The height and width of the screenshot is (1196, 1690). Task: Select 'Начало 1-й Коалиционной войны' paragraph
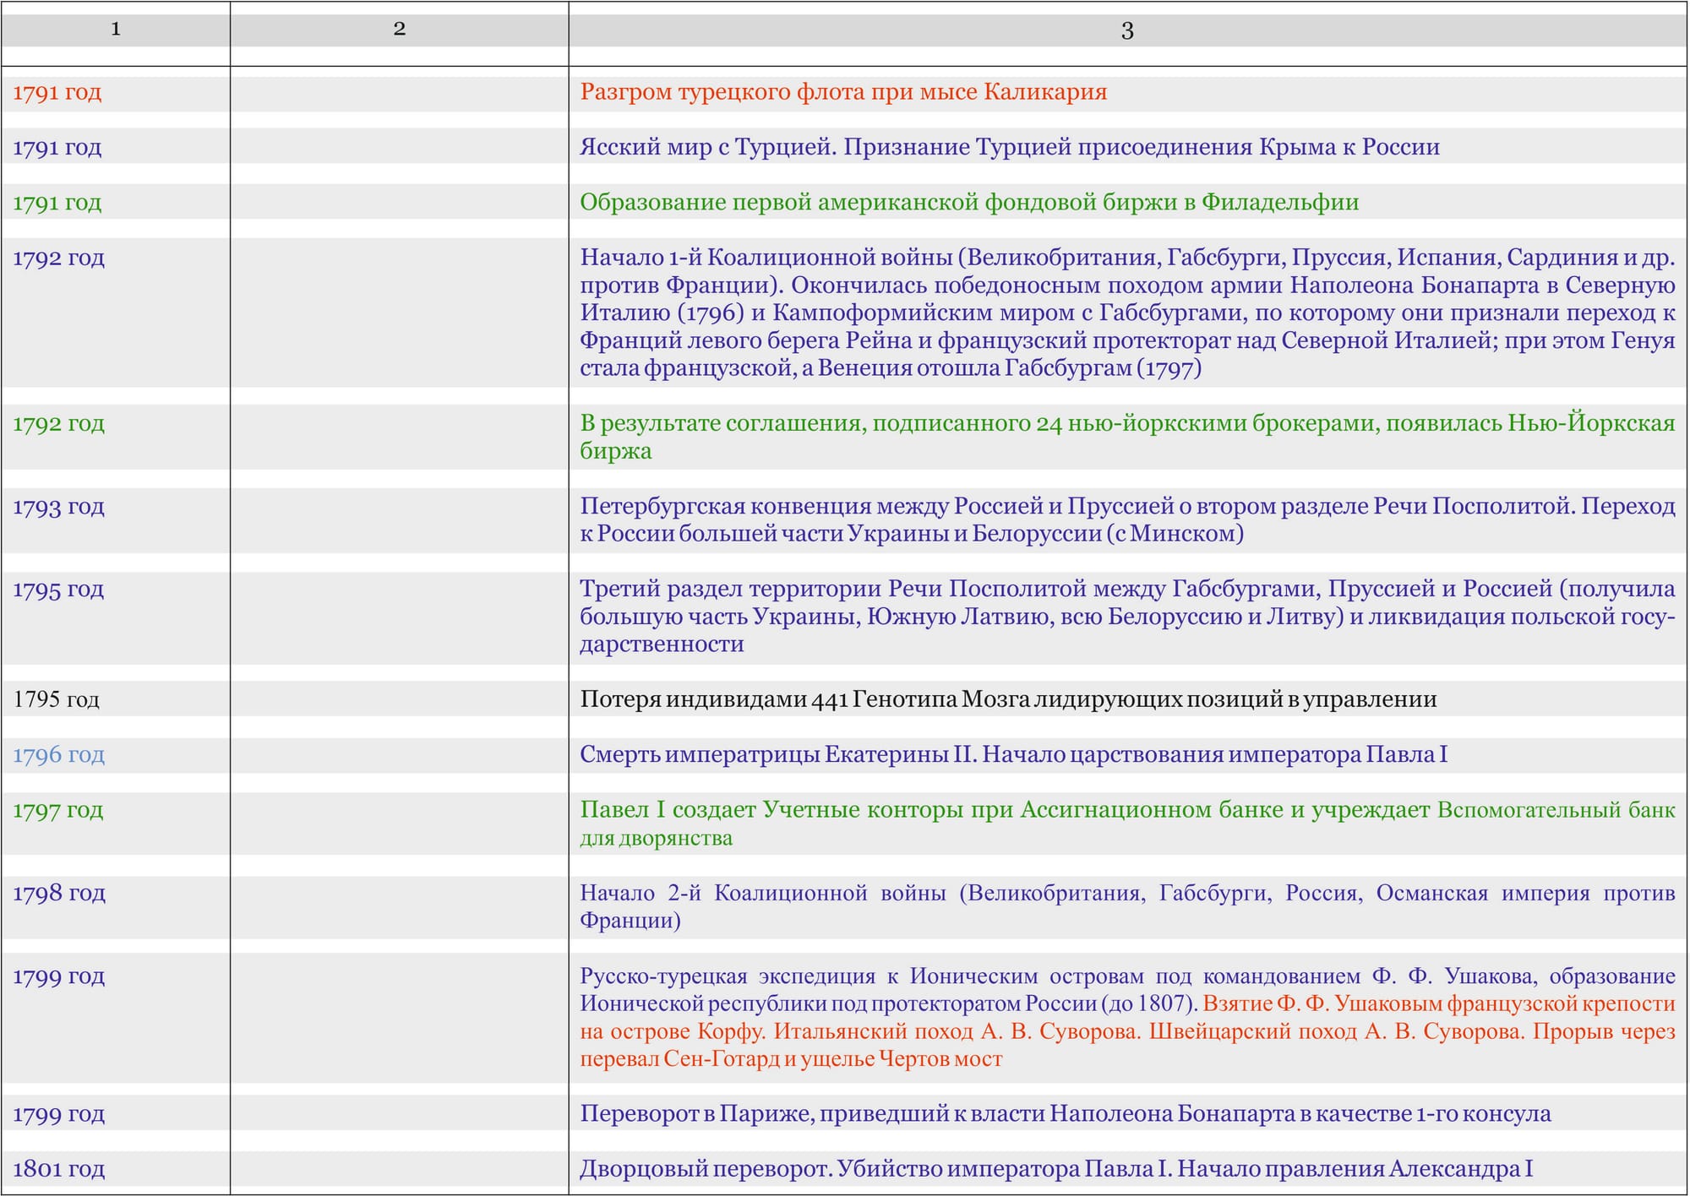point(1127,313)
